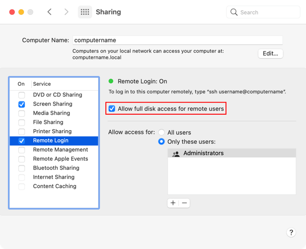Screen dimensions: 306x249
Task: Click into the Search field
Action: 263,12
